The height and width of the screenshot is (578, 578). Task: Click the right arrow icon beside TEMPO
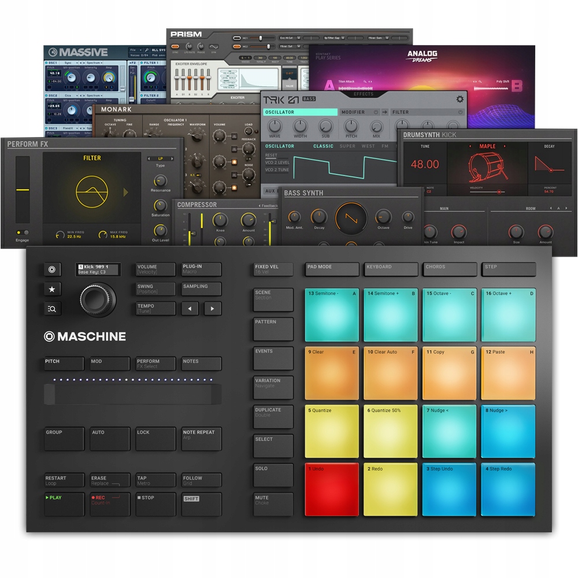[x=212, y=308]
